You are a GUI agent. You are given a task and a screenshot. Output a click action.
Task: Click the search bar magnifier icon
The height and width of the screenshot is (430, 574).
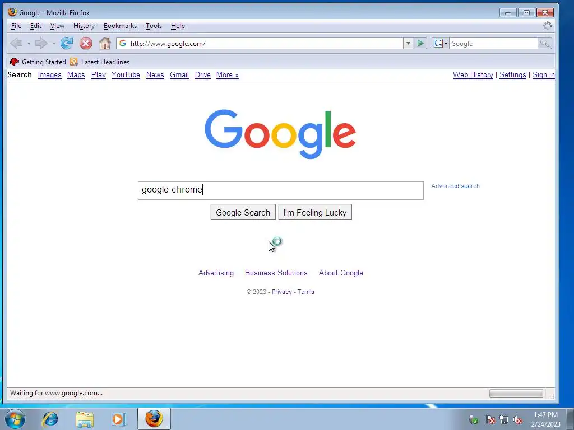coord(544,44)
